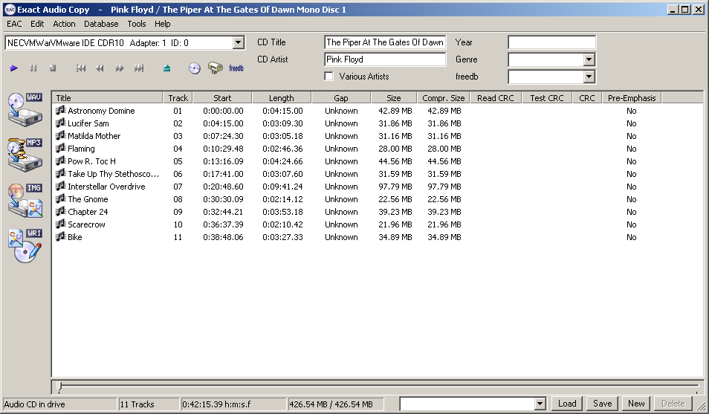Image resolution: width=709 pixels, height=414 pixels.
Task: Click the Compr. Size column header
Action: click(x=443, y=97)
